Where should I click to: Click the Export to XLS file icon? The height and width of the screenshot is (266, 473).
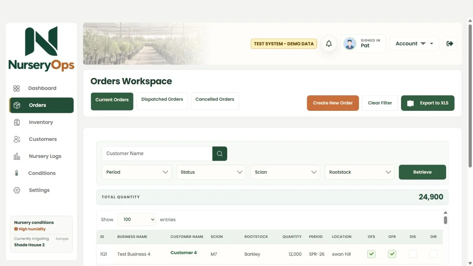(410, 103)
